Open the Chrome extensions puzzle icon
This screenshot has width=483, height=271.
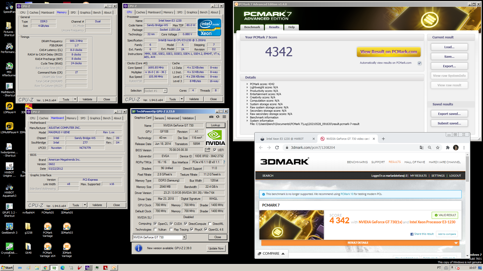point(448,148)
